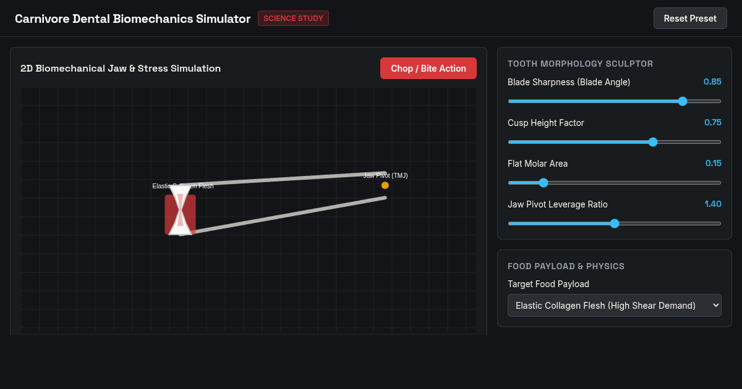Adjust the Flat Molar Area slider

coord(615,183)
